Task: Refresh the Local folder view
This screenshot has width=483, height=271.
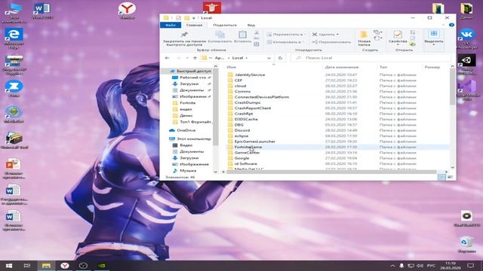Action: pos(280,58)
